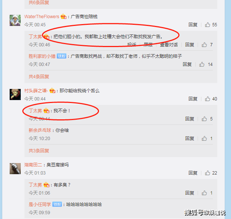The width and height of the screenshot is (231, 219).
Task: Open WaterTheFlowers user profile link
Action: tap(42, 17)
